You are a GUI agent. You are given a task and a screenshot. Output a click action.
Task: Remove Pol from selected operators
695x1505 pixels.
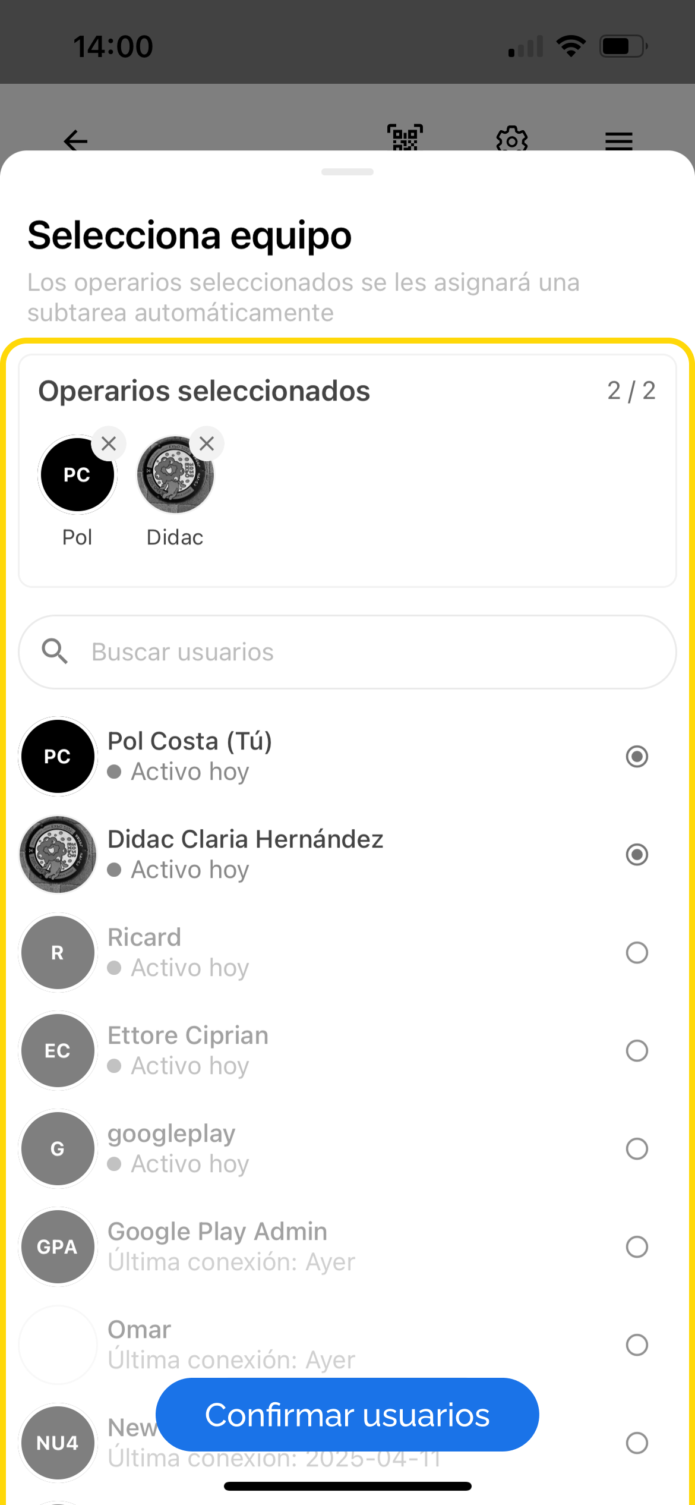[x=109, y=443]
